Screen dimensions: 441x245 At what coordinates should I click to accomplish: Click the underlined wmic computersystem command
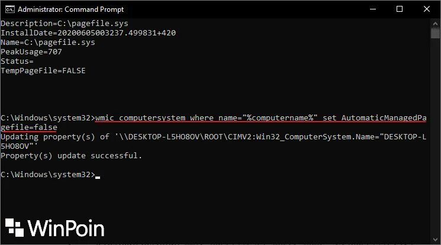pos(260,118)
